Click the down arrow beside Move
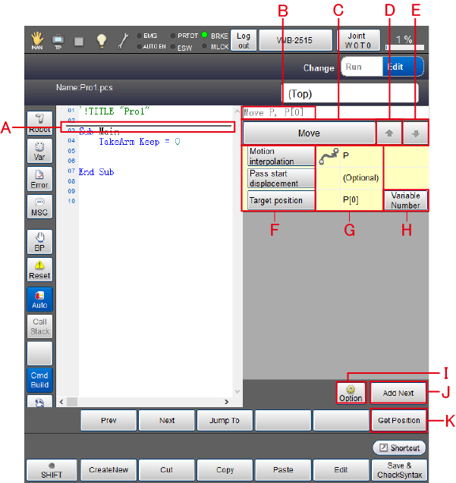This screenshot has width=456, height=483. 416,133
